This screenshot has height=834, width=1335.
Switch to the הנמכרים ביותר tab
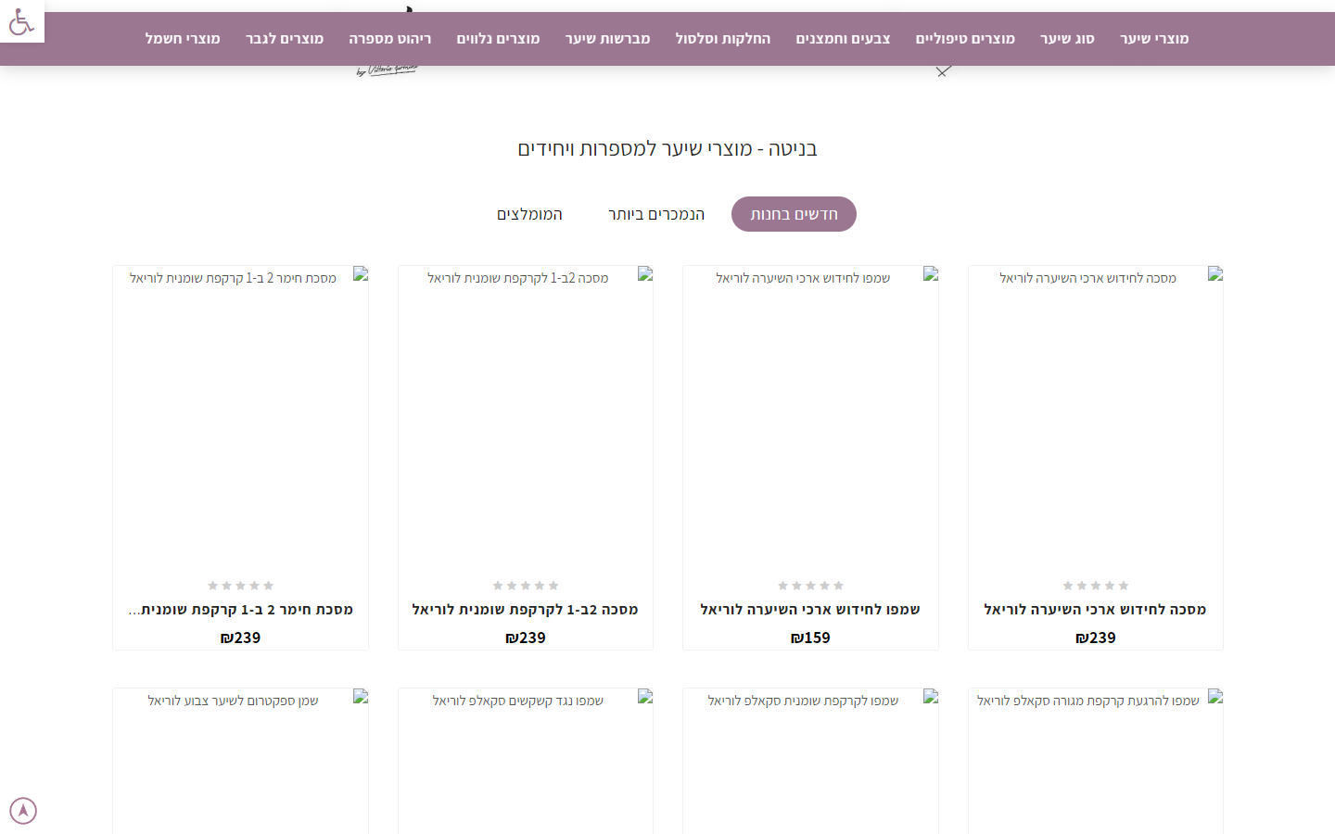point(656,214)
